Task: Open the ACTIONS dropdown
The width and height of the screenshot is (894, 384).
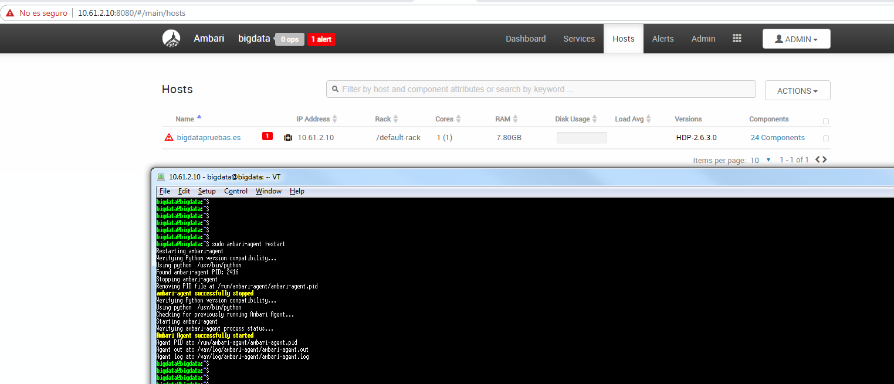Action: (x=797, y=90)
